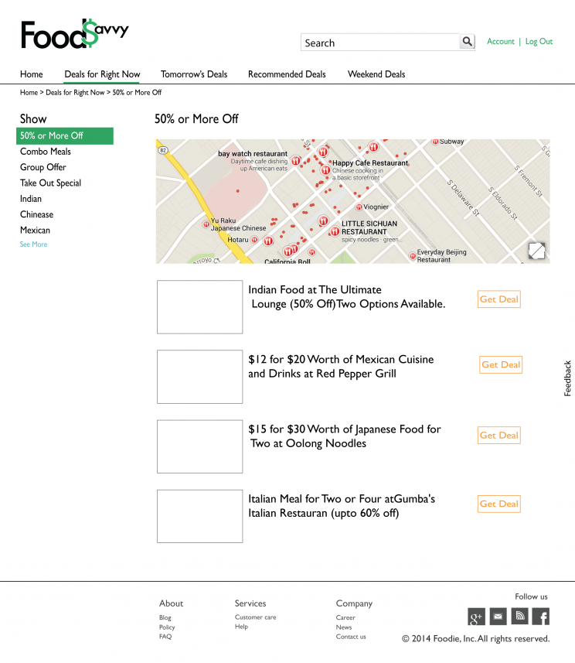Get Deal for Gumba's Italian Restaurant
The width and height of the screenshot is (575, 663).
tap(499, 504)
